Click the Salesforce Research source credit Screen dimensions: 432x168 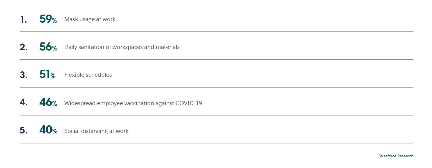(395, 156)
